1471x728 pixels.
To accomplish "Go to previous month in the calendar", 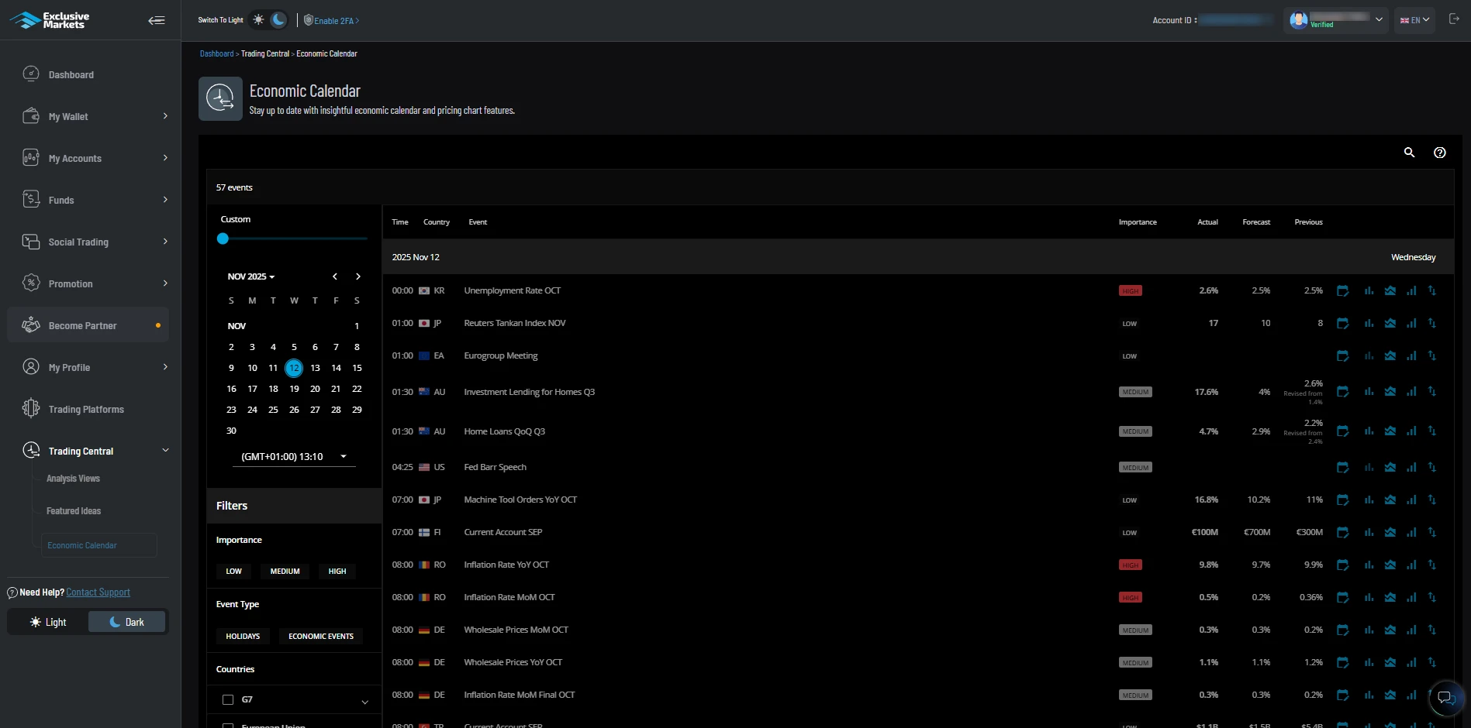I will click(x=335, y=276).
